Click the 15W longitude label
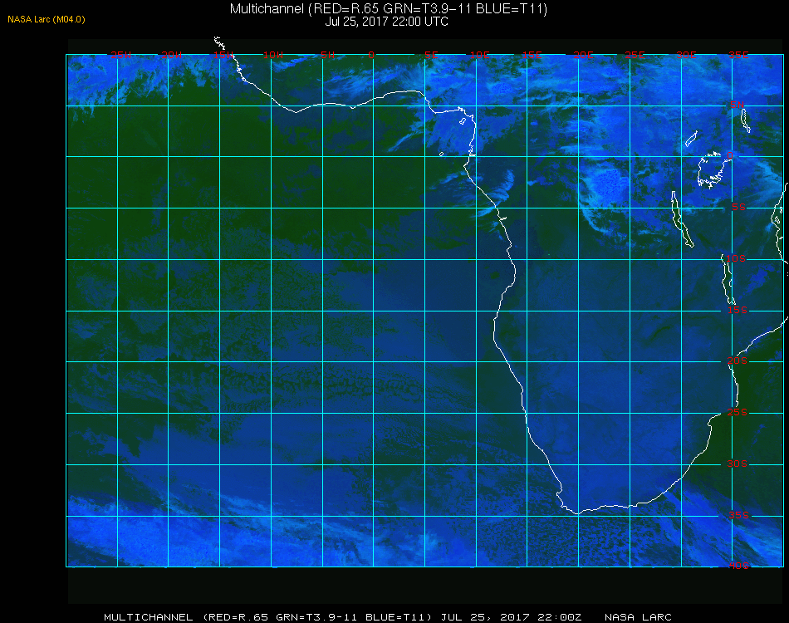 point(223,55)
